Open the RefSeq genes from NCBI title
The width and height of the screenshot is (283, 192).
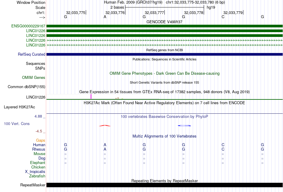pos(165,50)
